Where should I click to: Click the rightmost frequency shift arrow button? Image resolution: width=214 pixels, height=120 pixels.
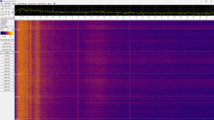tap(12, 18)
